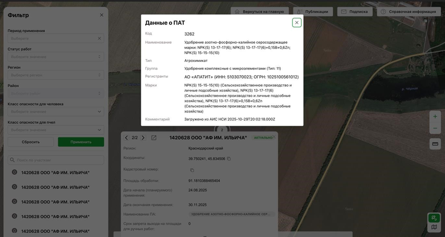Screen dimensions: 445x237
Task: Expand the Статус работ dropdown
Action: point(56,57)
